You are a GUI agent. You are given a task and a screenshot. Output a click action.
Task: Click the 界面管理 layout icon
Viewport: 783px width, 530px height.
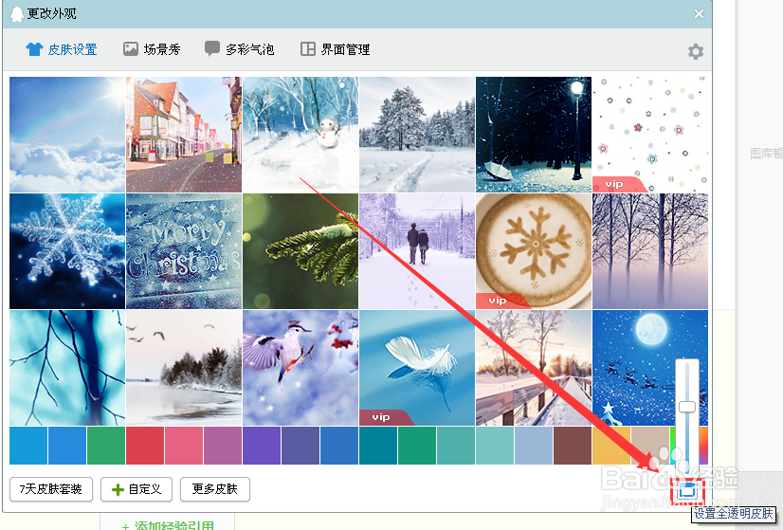[x=307, y=49]
